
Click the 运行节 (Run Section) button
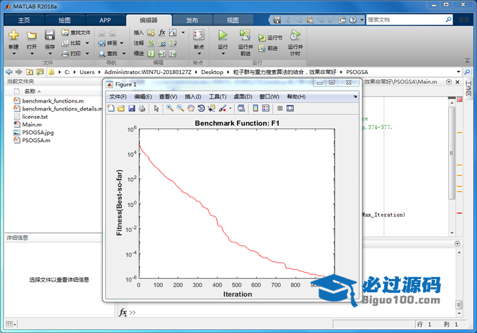click(x=270, y=38)
